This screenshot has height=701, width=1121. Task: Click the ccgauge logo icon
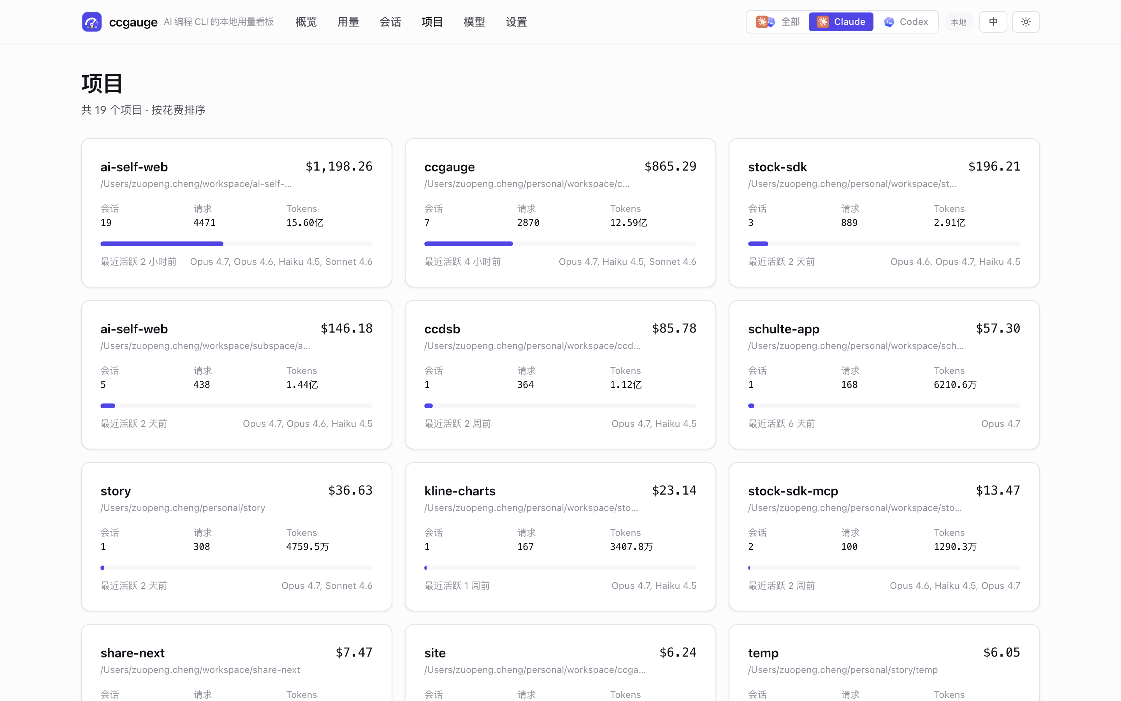92,22
